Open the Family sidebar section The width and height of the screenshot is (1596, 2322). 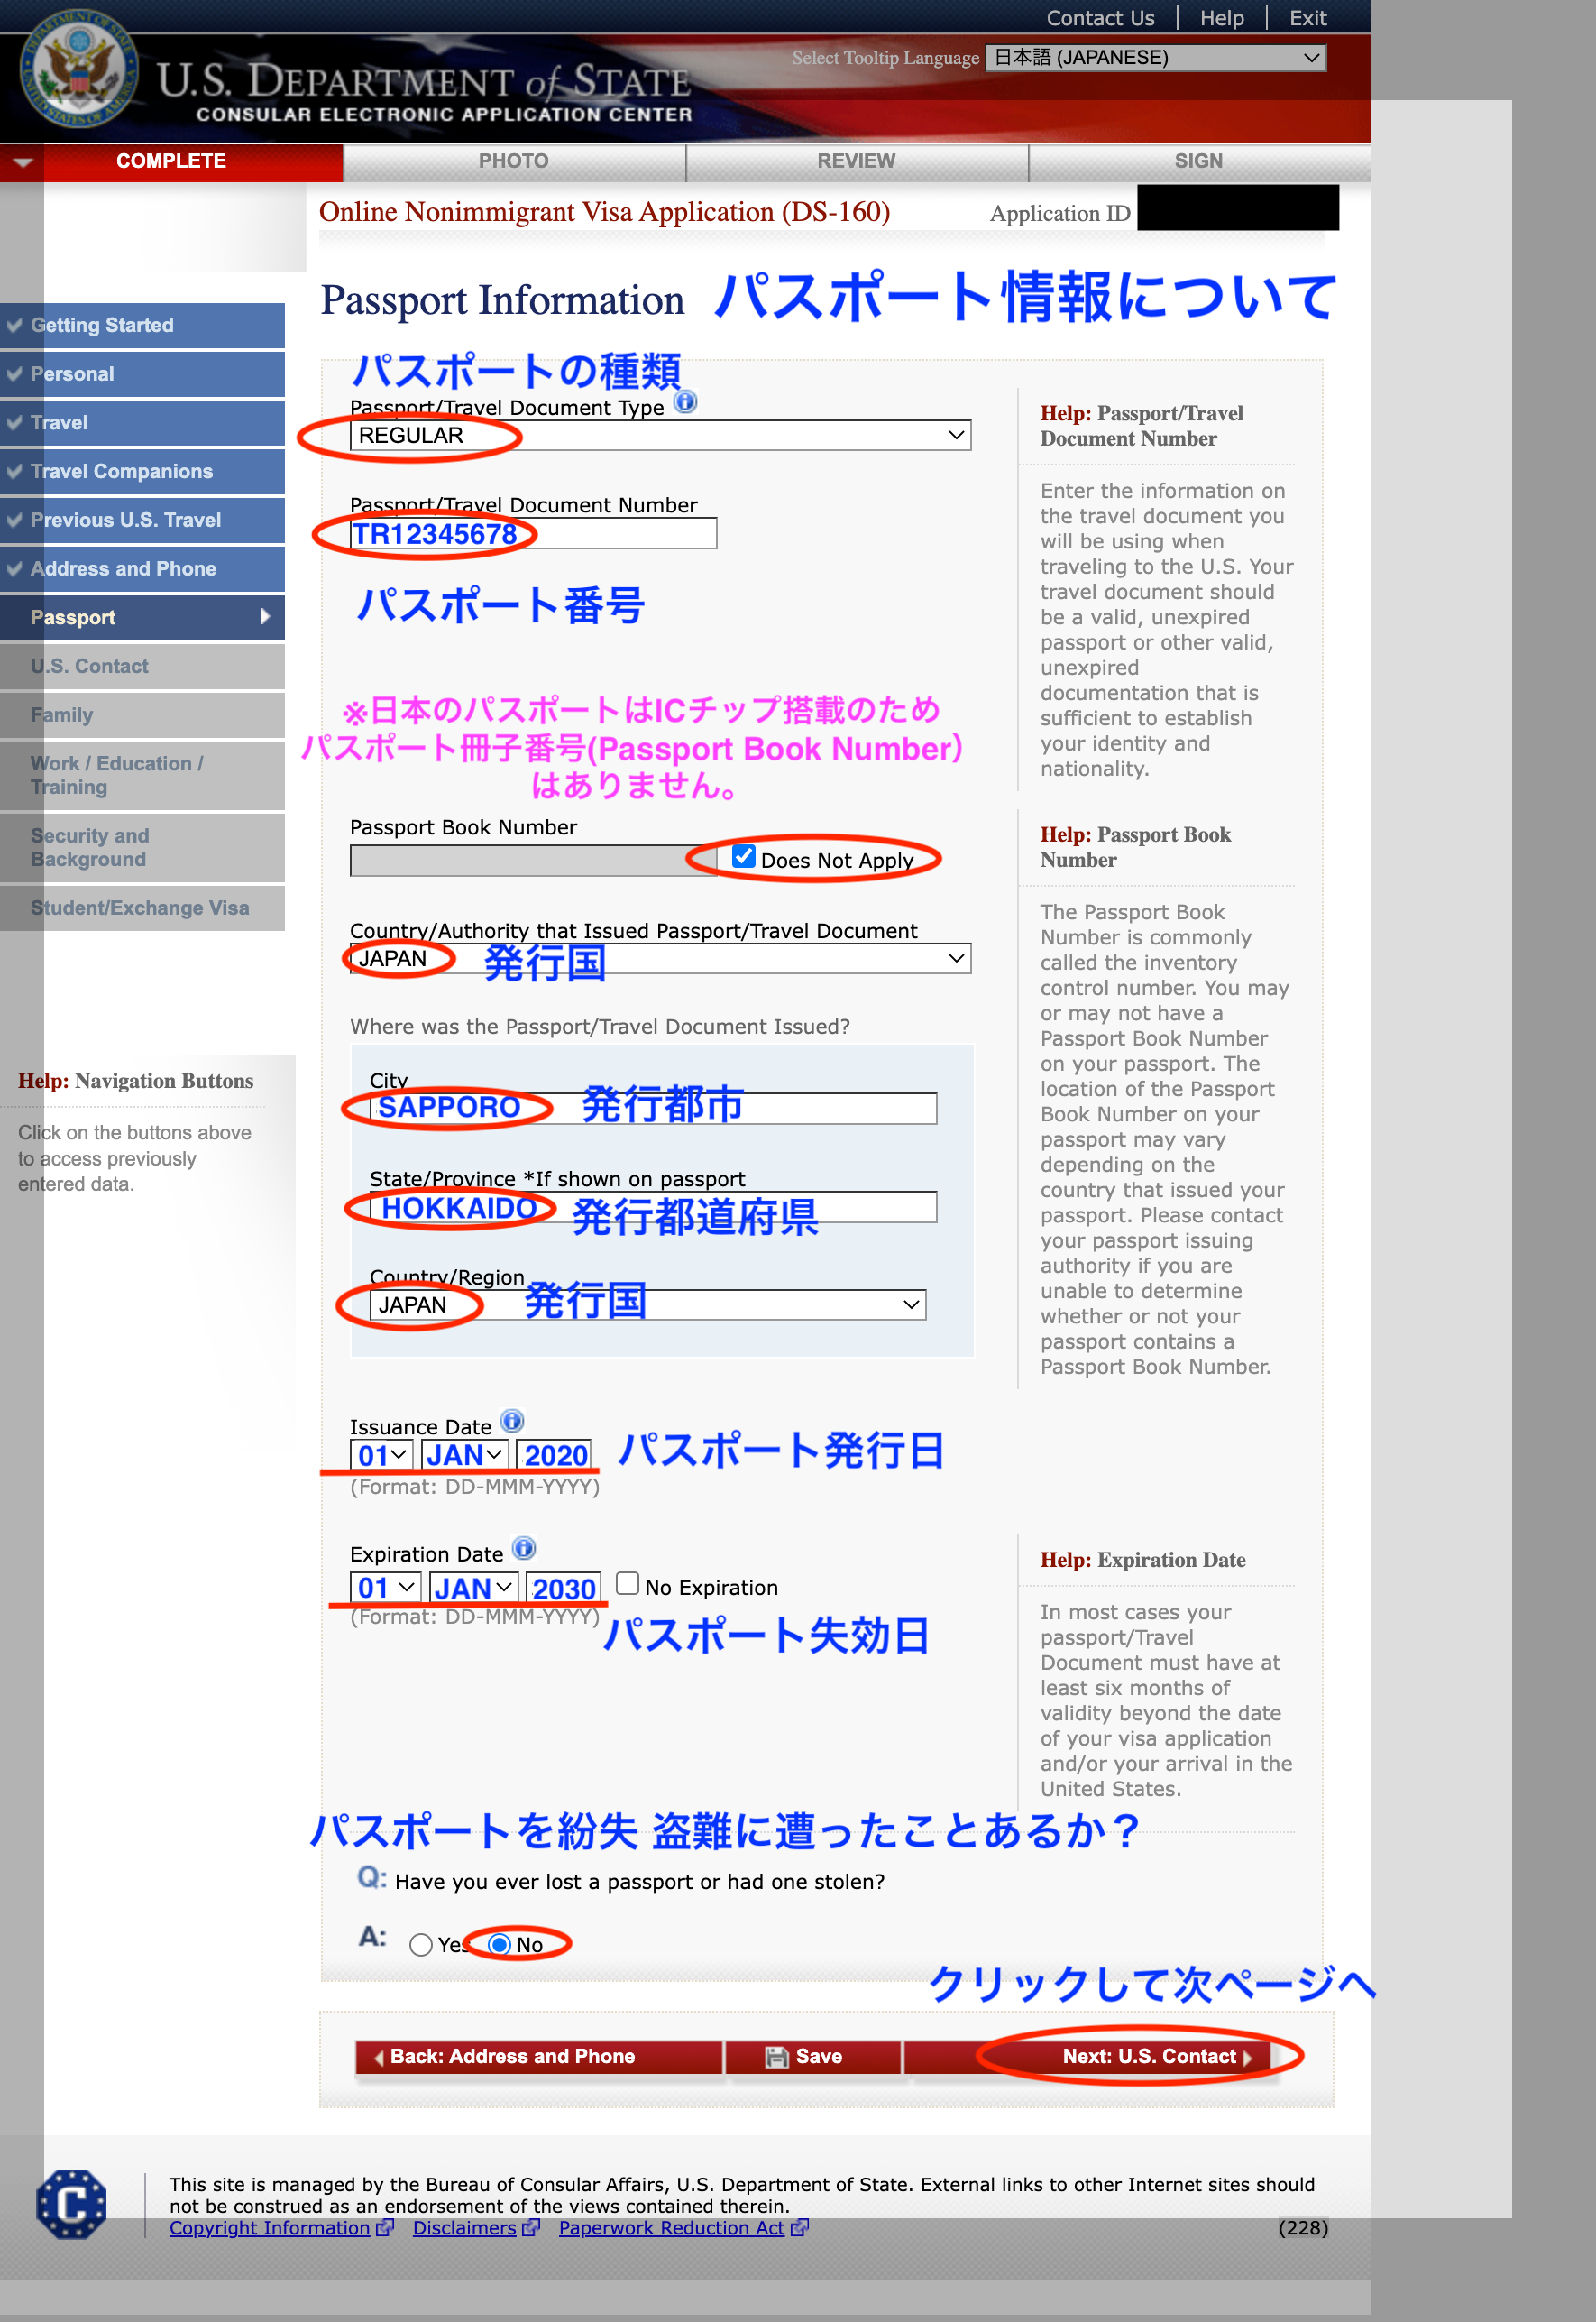(x=142, y=715)
